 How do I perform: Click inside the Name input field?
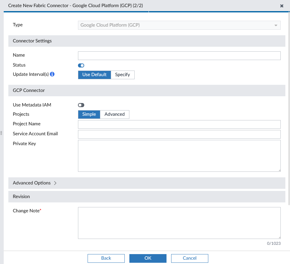[x=179, y=56]
